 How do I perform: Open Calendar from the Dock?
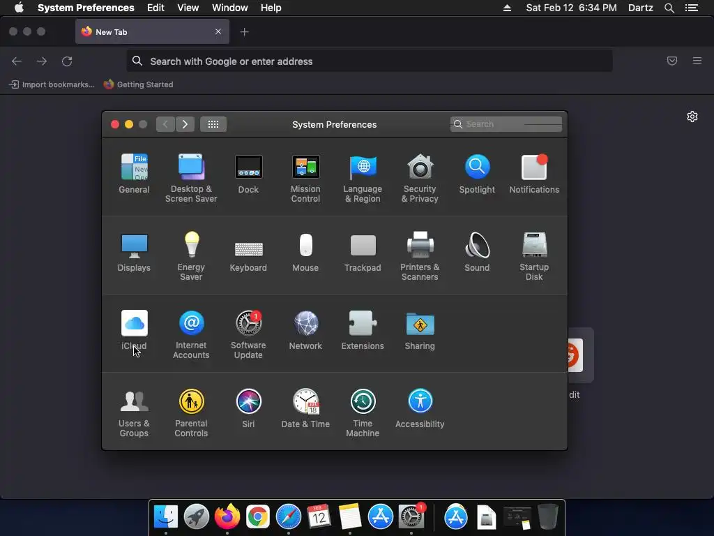(x=319, y=517)
